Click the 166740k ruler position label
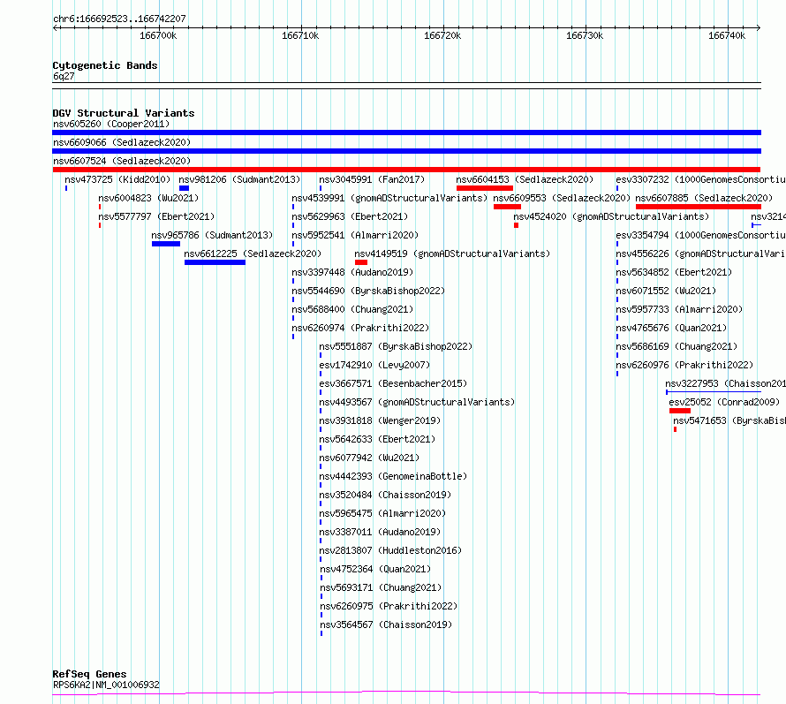The image size is (786, 704). click(x=727, y=35)
